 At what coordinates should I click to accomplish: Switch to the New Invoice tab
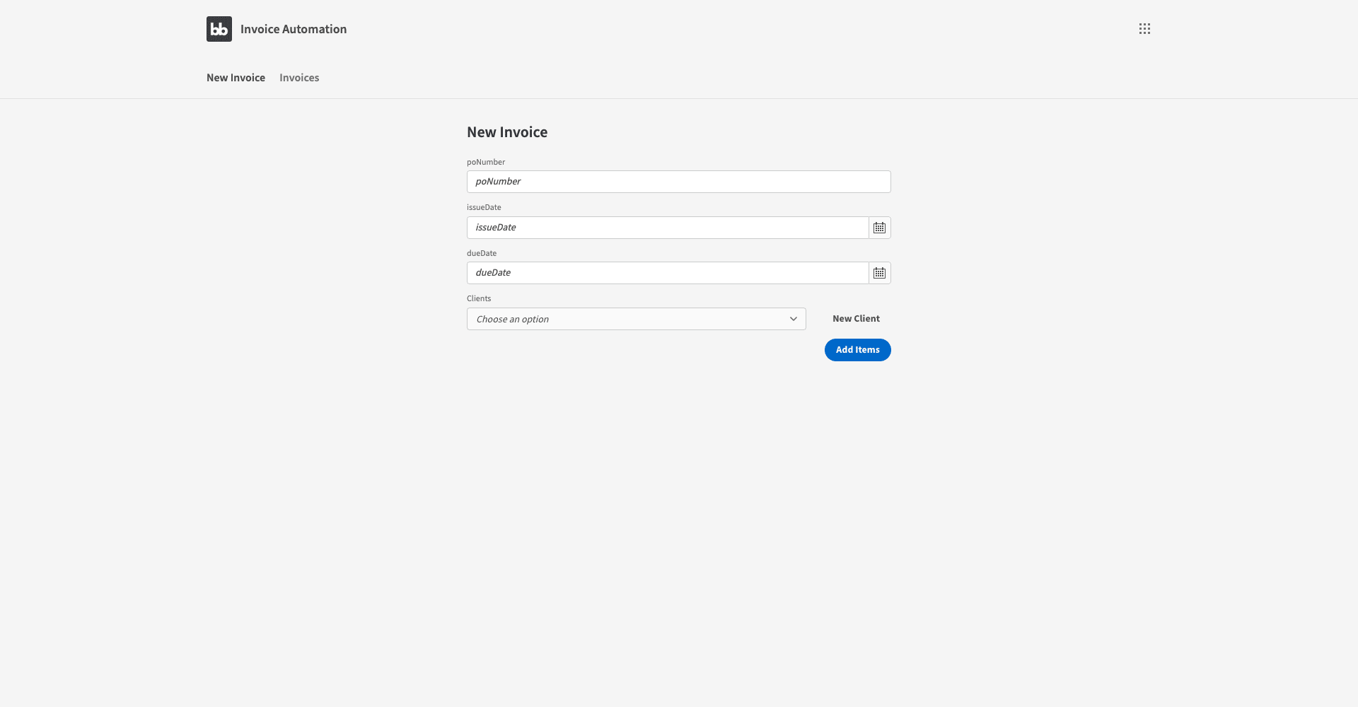(236, 78)
